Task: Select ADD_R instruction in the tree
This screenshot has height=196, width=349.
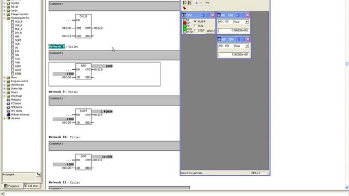Action: coord(19,22)
